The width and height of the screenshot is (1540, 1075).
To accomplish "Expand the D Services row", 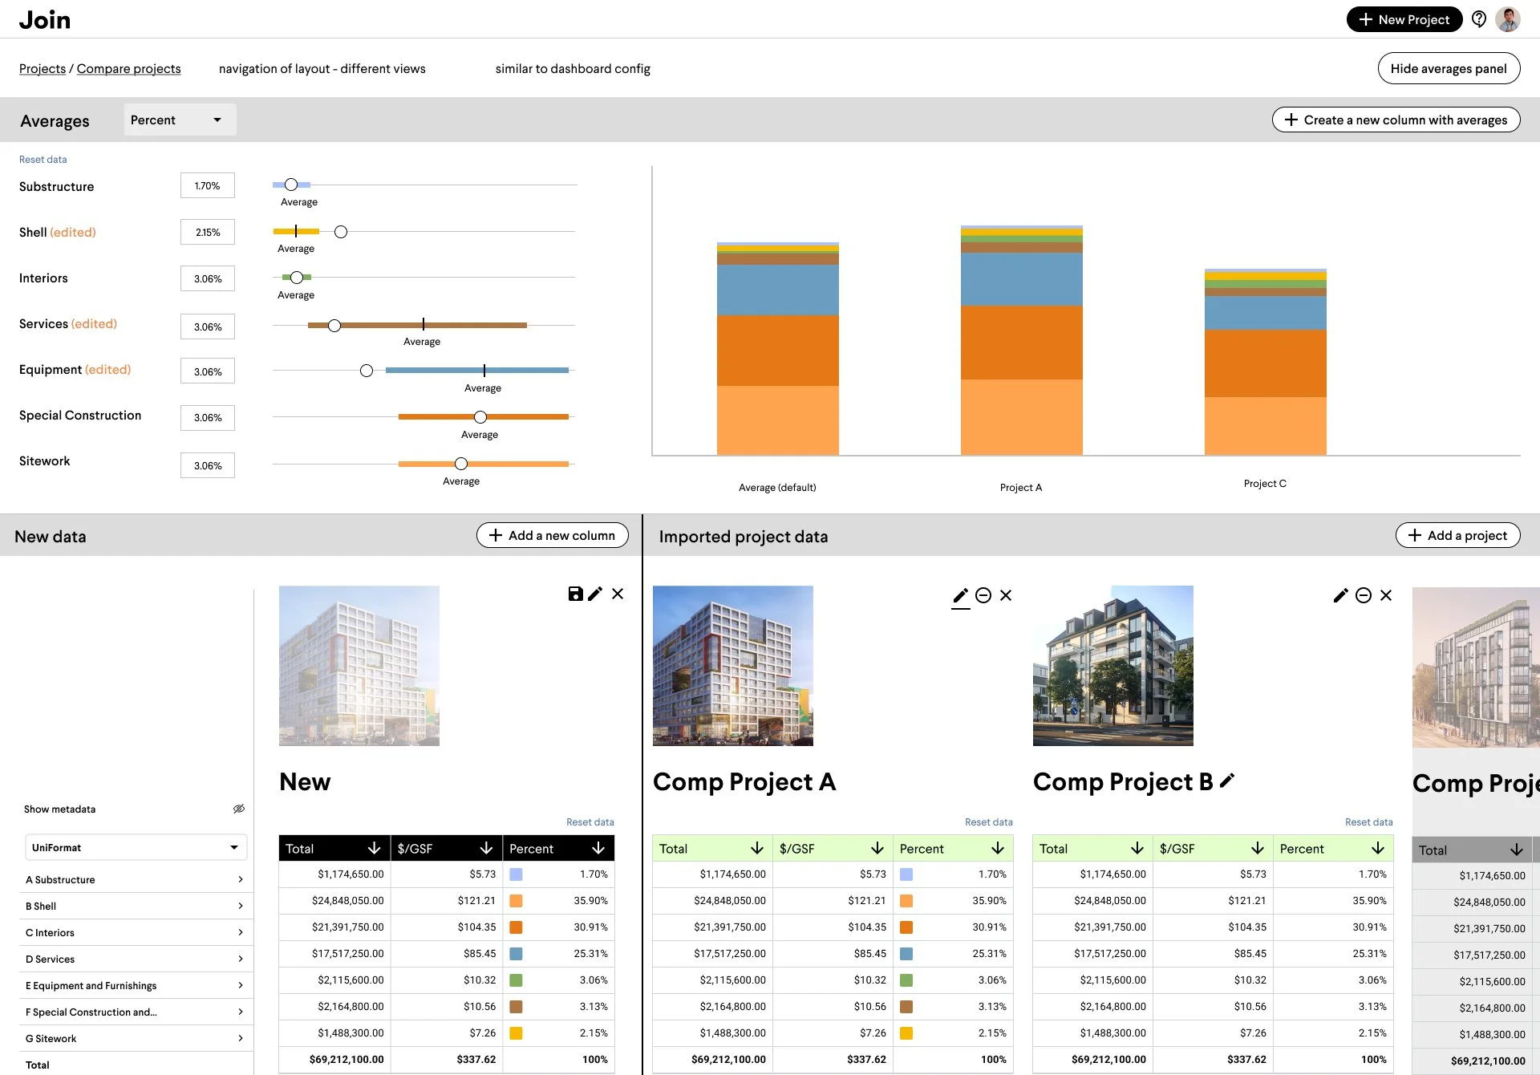I will coord(136,959).
